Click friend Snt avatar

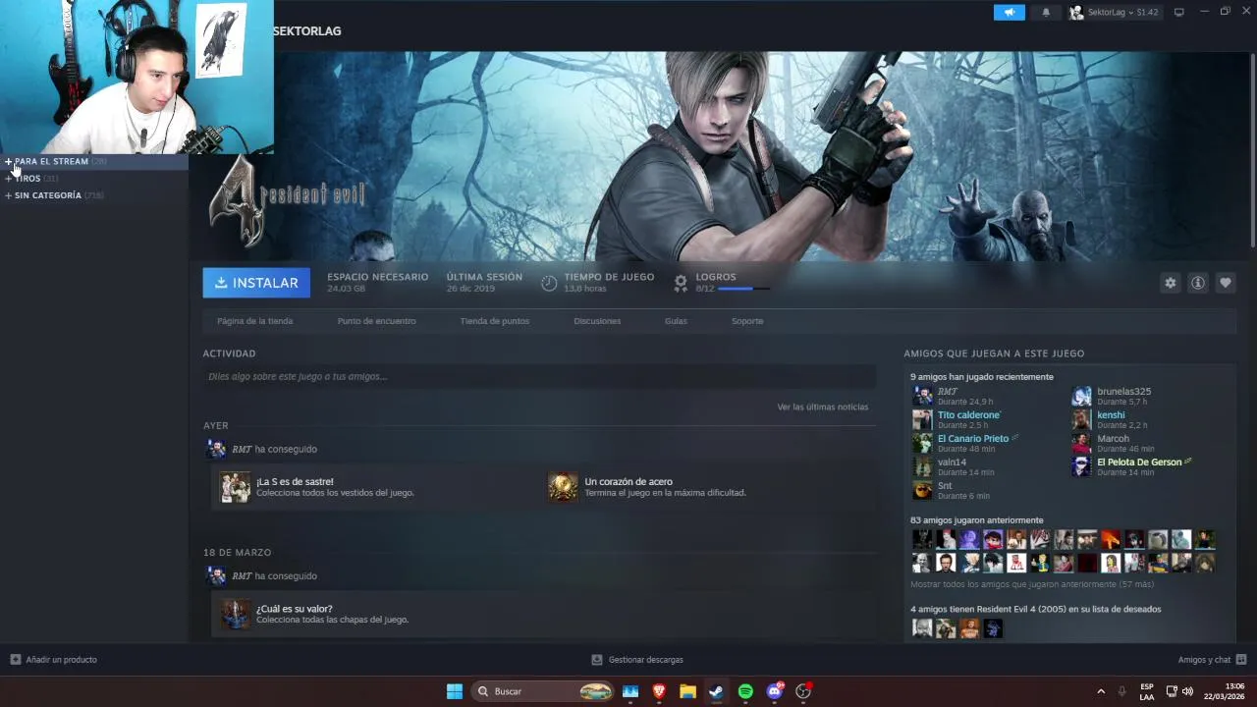(922, 490)
